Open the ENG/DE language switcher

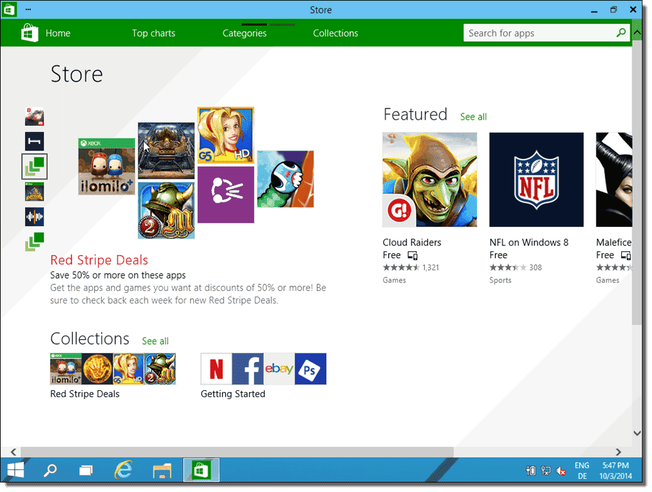pos(582,471)
